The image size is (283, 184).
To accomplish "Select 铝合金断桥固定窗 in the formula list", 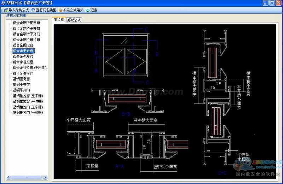I will pyautogui.click(x=26, y=23).
